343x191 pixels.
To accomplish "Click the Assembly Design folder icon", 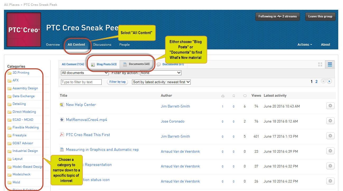I will click(10, 88).
